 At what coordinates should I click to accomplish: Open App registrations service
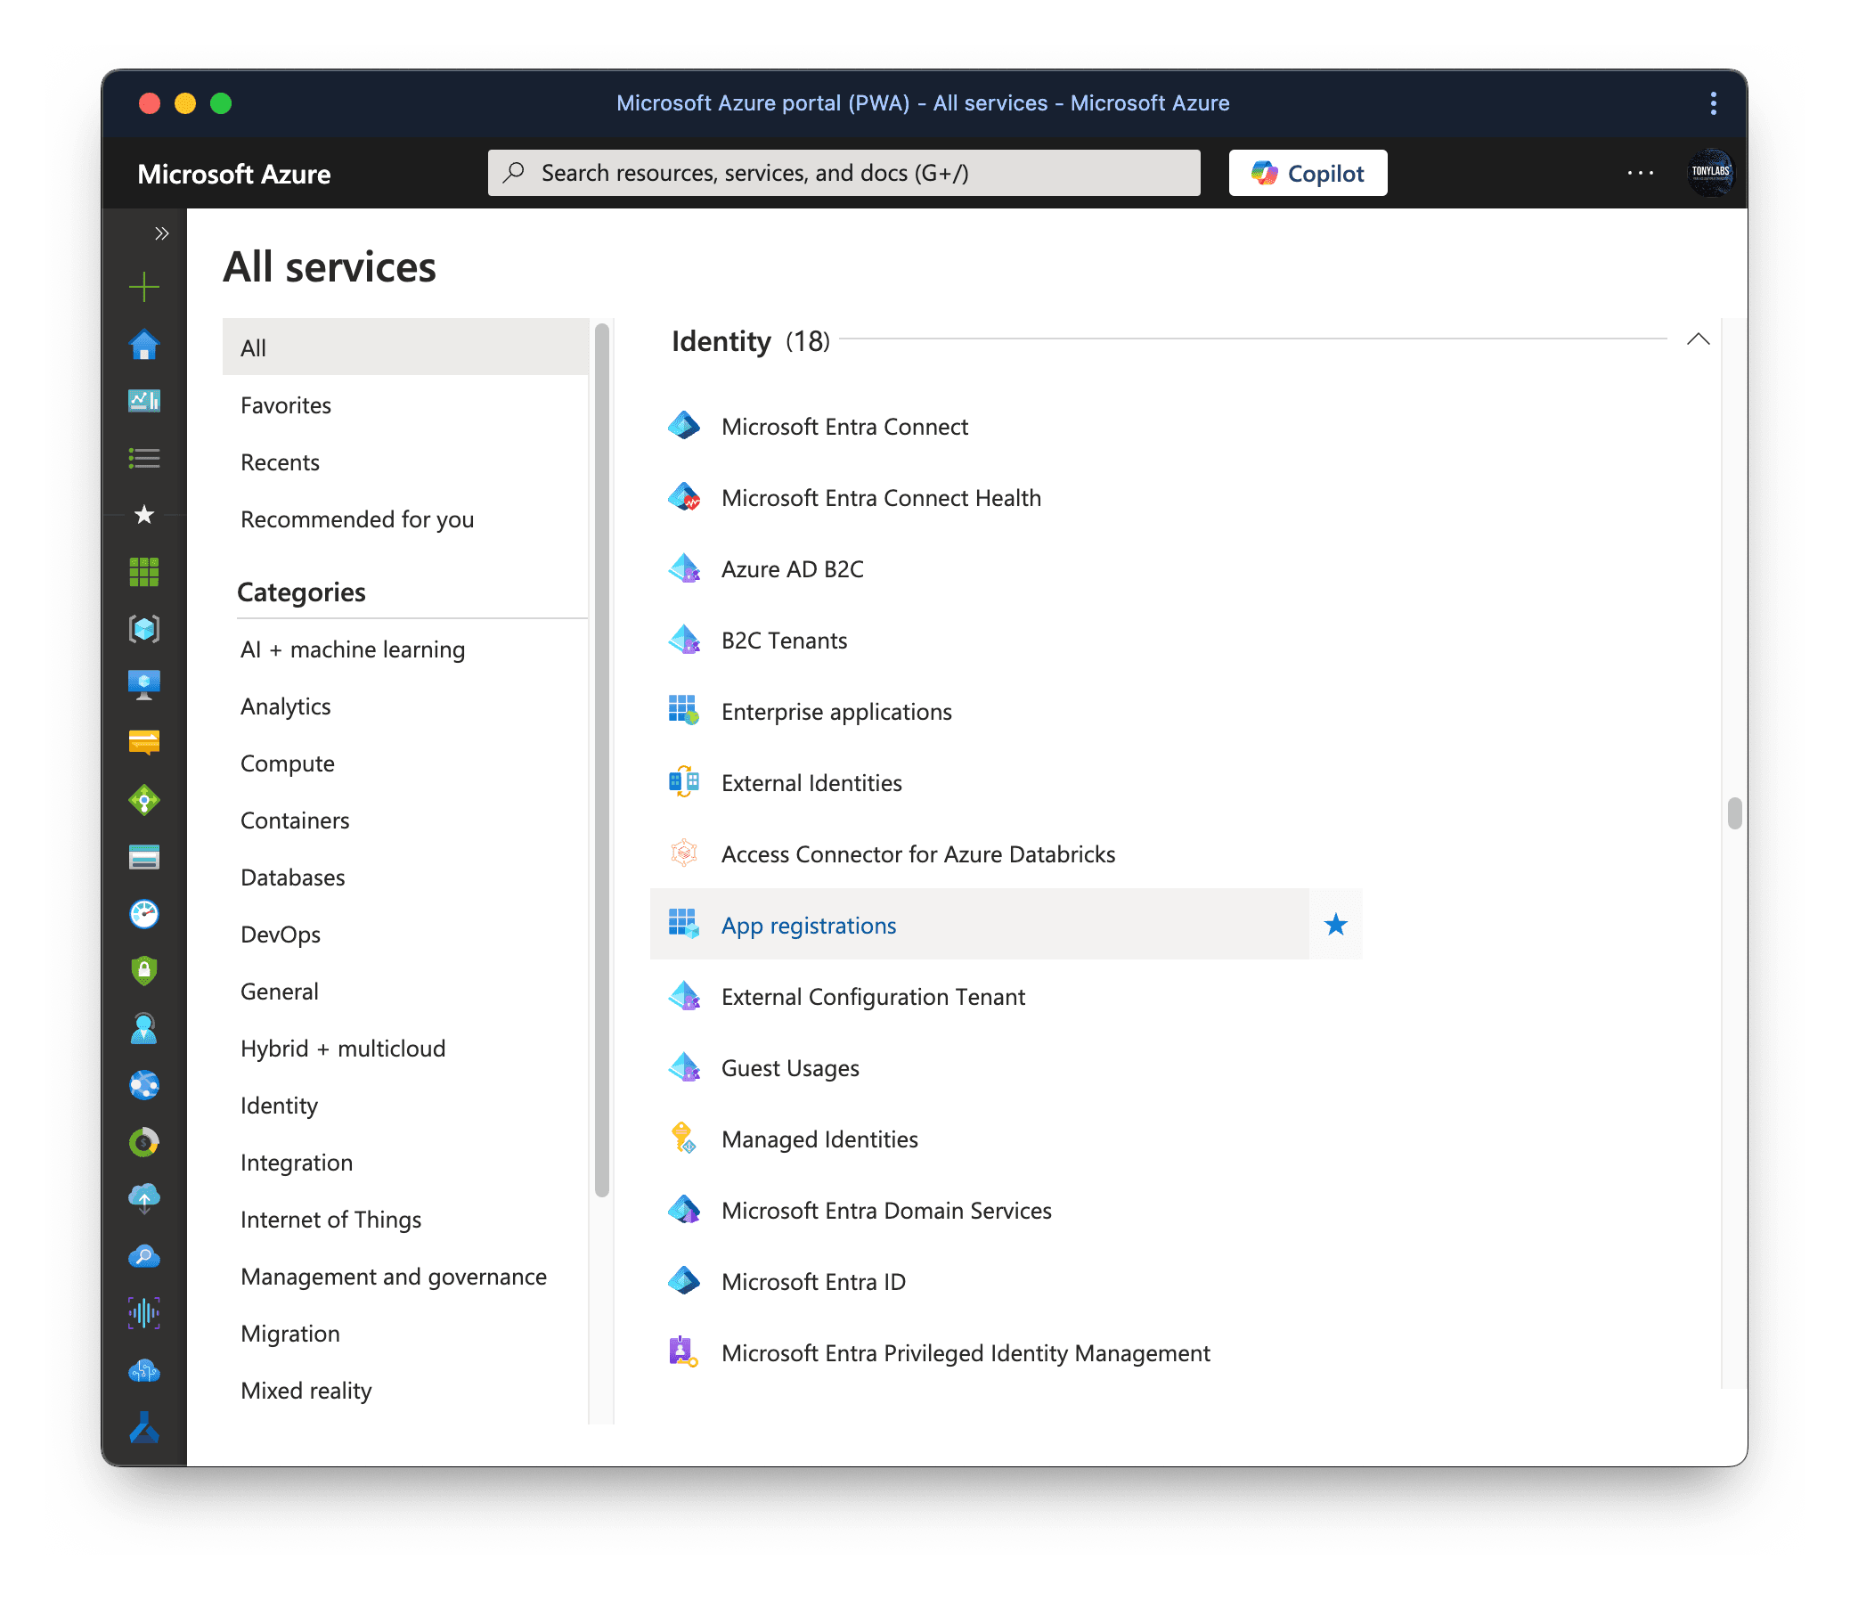[980, 925]
